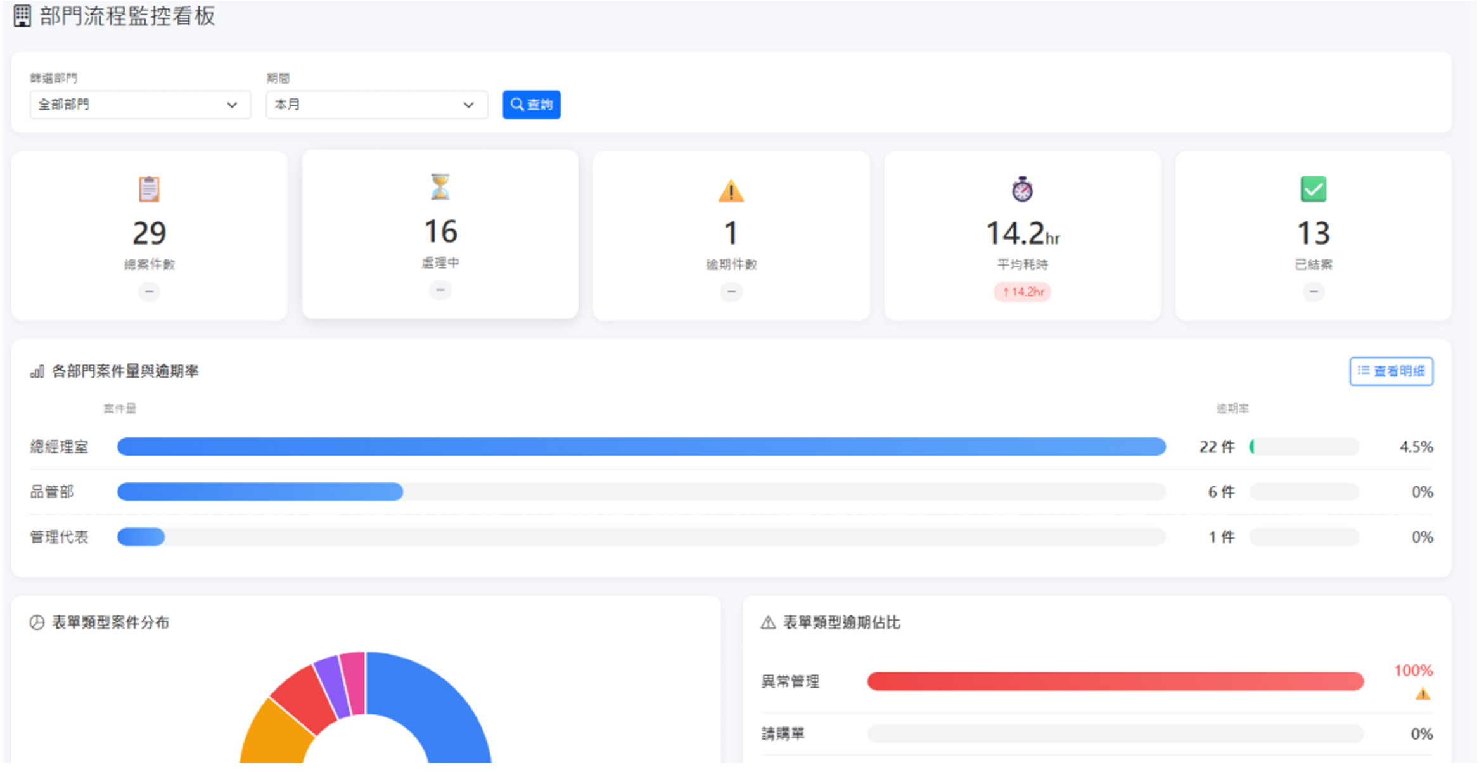The height and width of the screenshot is (772, 1484).
Task: Click the 部門流程監控看板 page title
Action: 127,16
